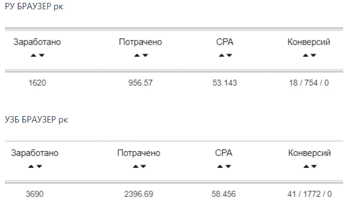354x212 pixels.
Task: Click CPA header in УЗБ БРАУЗЕР table
Action: (x=224, y=153)
